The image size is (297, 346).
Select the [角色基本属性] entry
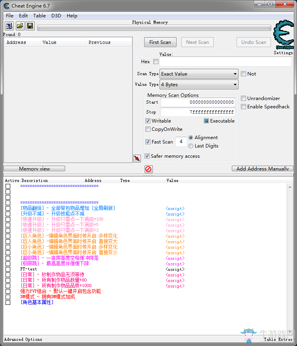(37, 303)
